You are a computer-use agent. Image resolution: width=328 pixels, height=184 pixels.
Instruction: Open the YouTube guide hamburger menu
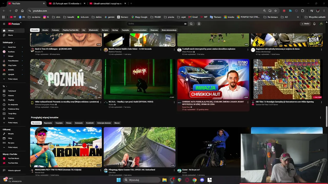tap(4, 24)
